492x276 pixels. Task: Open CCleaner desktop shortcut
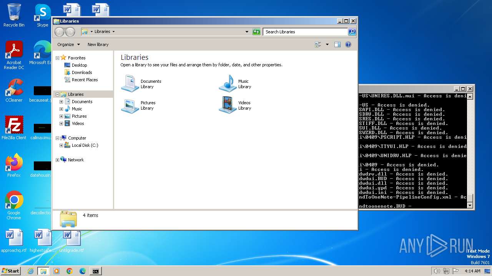pyautogui.click(x=14, y=90)
